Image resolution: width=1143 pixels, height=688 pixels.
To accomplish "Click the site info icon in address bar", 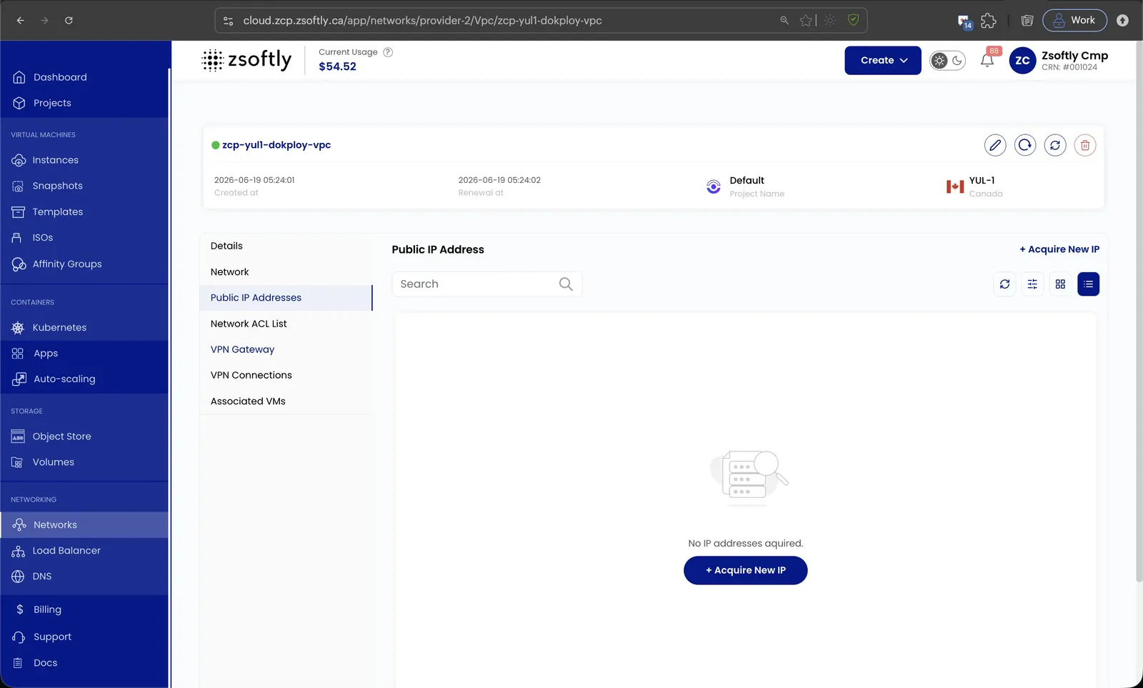I will pos(229,21).
